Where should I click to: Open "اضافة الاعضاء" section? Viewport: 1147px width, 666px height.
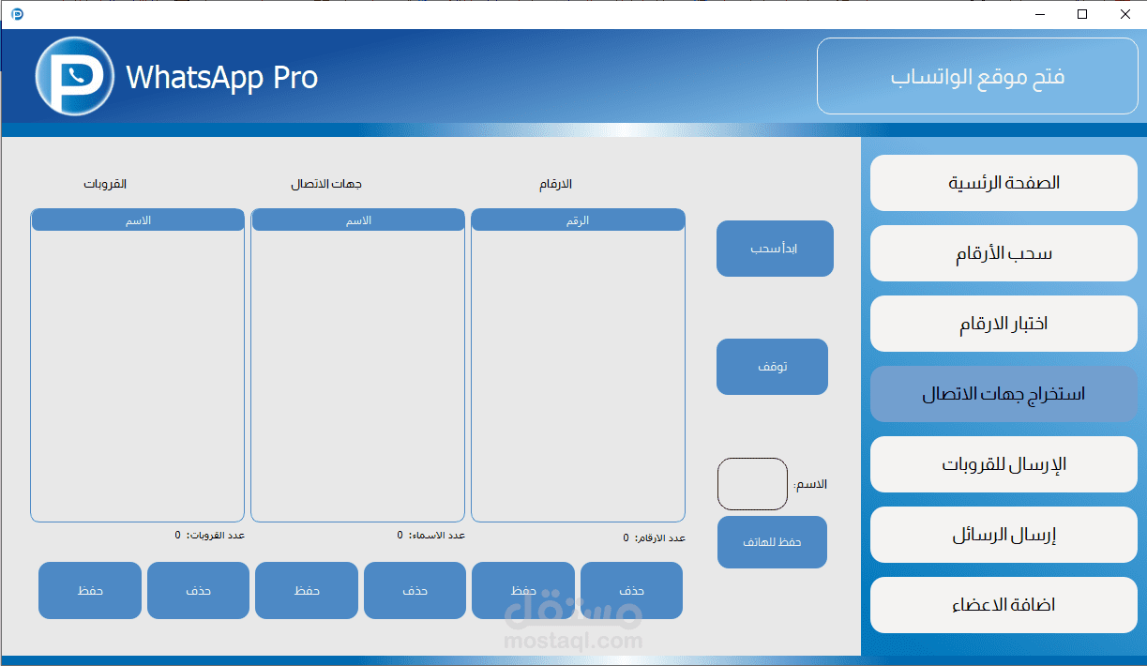pos(1004,605)
